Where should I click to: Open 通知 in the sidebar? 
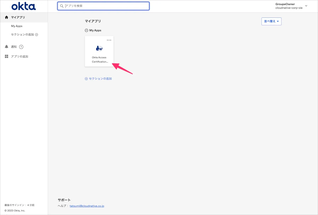pos(14,47)
